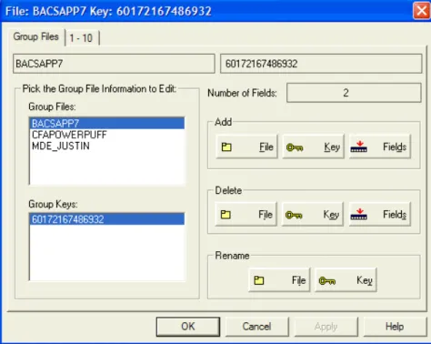Click fields icon on Delete Fields button
The image size is (431, 344).
click(x=359, y=214)
